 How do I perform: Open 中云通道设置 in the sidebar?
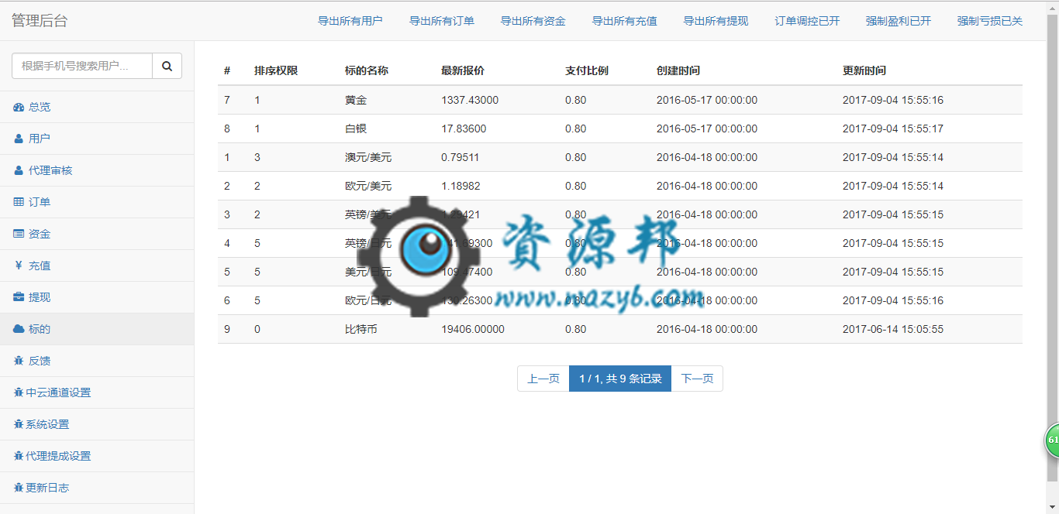(97, 392)
